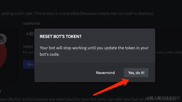Click the "to your token, pleas" text
Image resolution: width=182 pixels, height=102 pixels.
169,52
